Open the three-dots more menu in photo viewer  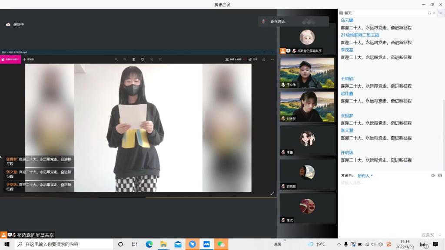[272, 59]
